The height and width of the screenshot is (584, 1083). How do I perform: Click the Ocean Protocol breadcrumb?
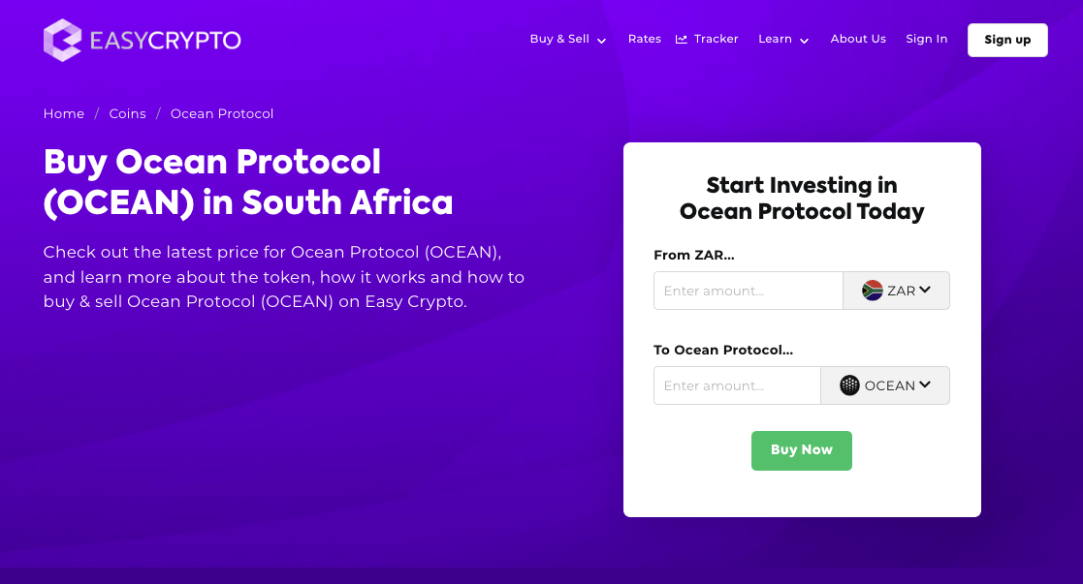click(222, 113)
